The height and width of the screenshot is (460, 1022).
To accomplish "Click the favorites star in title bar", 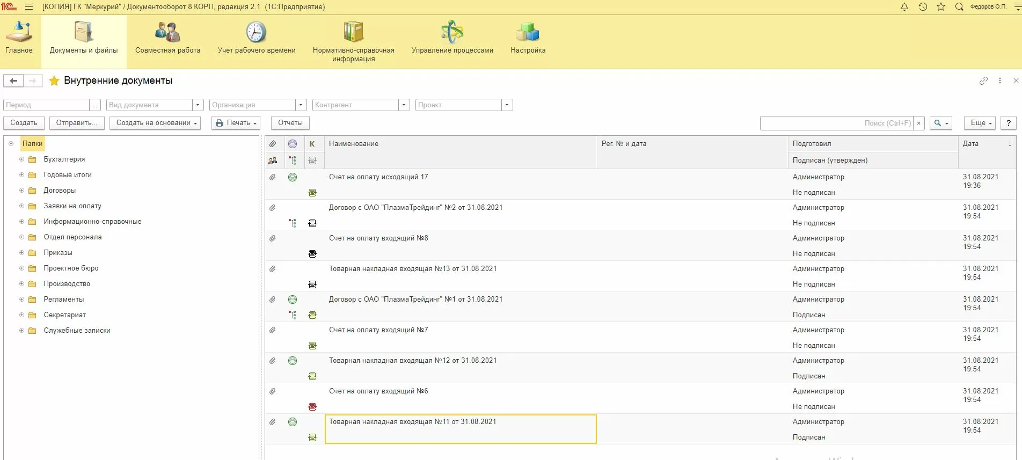I will 941,7.
